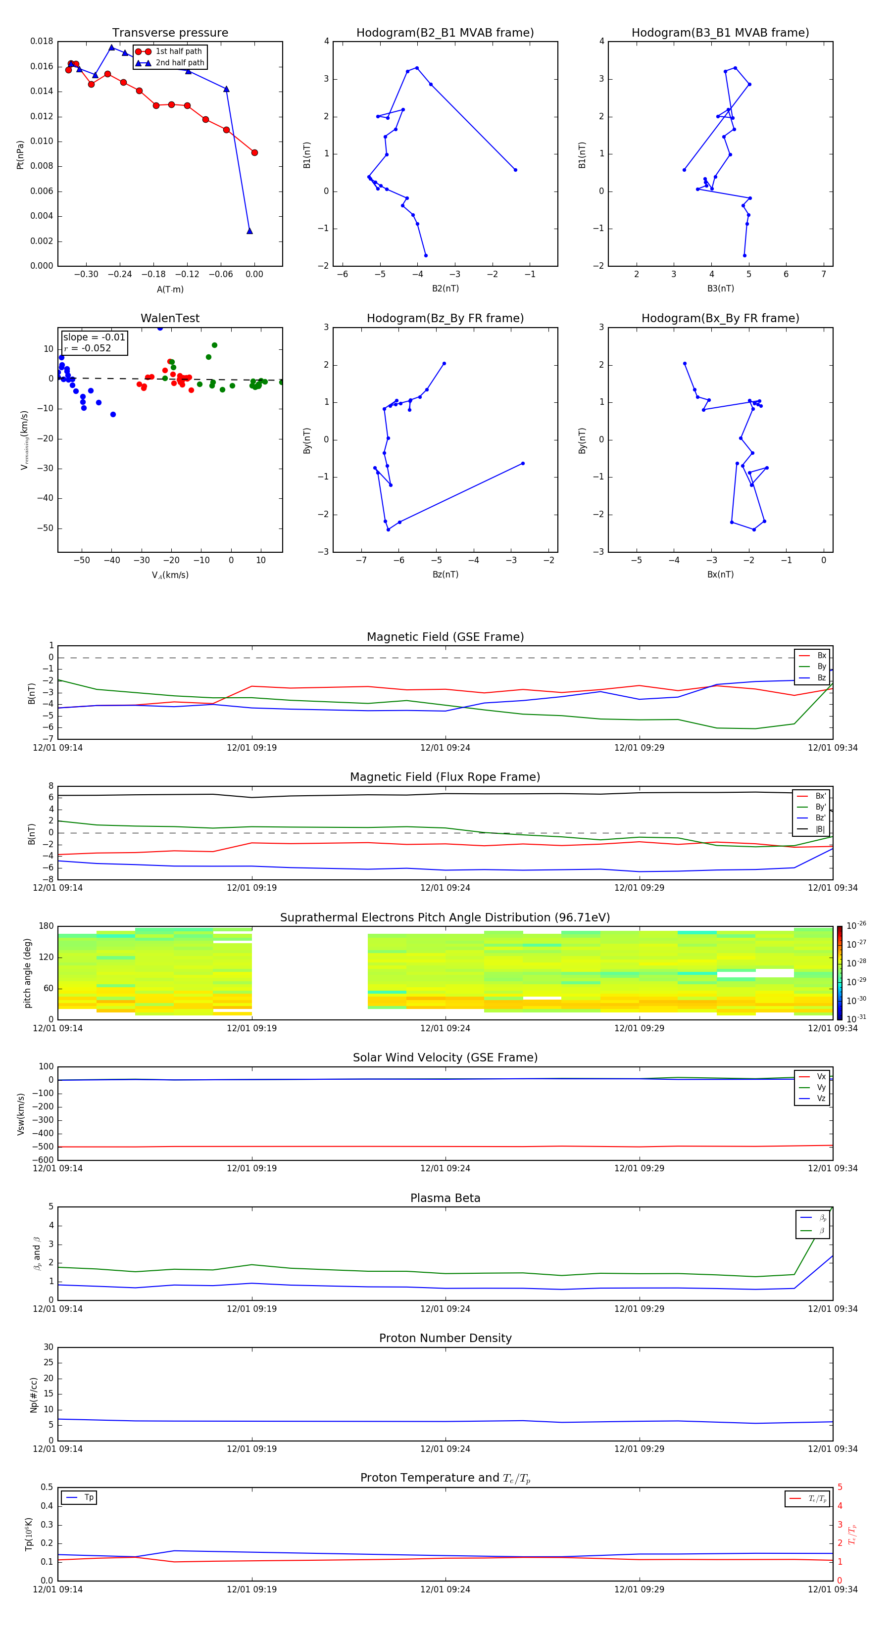Click the "Bz(nT)" x-axis label

coord(445,575)
